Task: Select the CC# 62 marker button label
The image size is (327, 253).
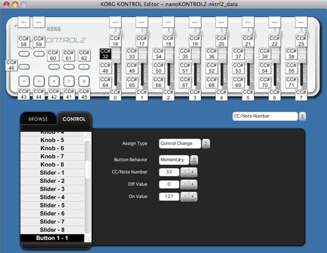Action: 84,56
